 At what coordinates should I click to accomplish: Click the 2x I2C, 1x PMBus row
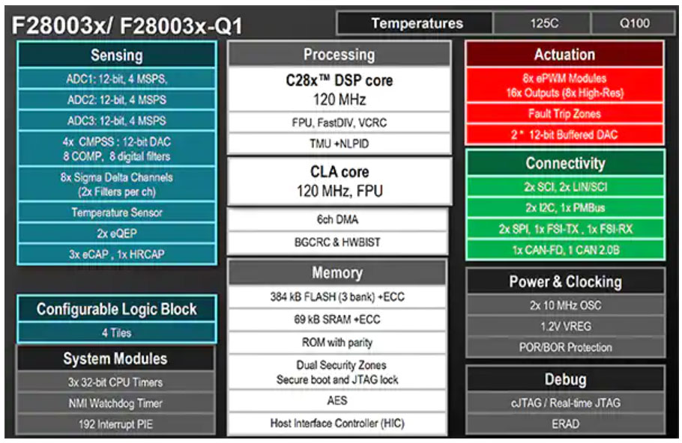tap(565, 207)
